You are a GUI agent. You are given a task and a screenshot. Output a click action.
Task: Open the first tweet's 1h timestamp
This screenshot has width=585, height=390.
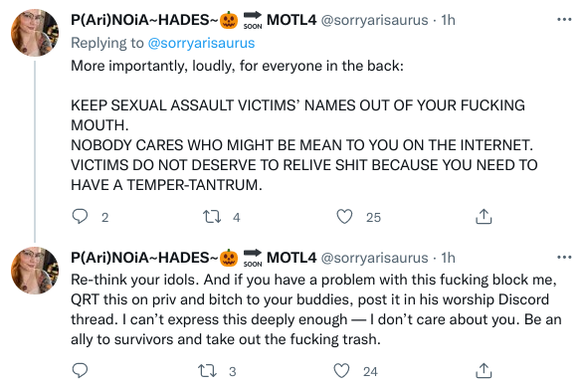448,20
